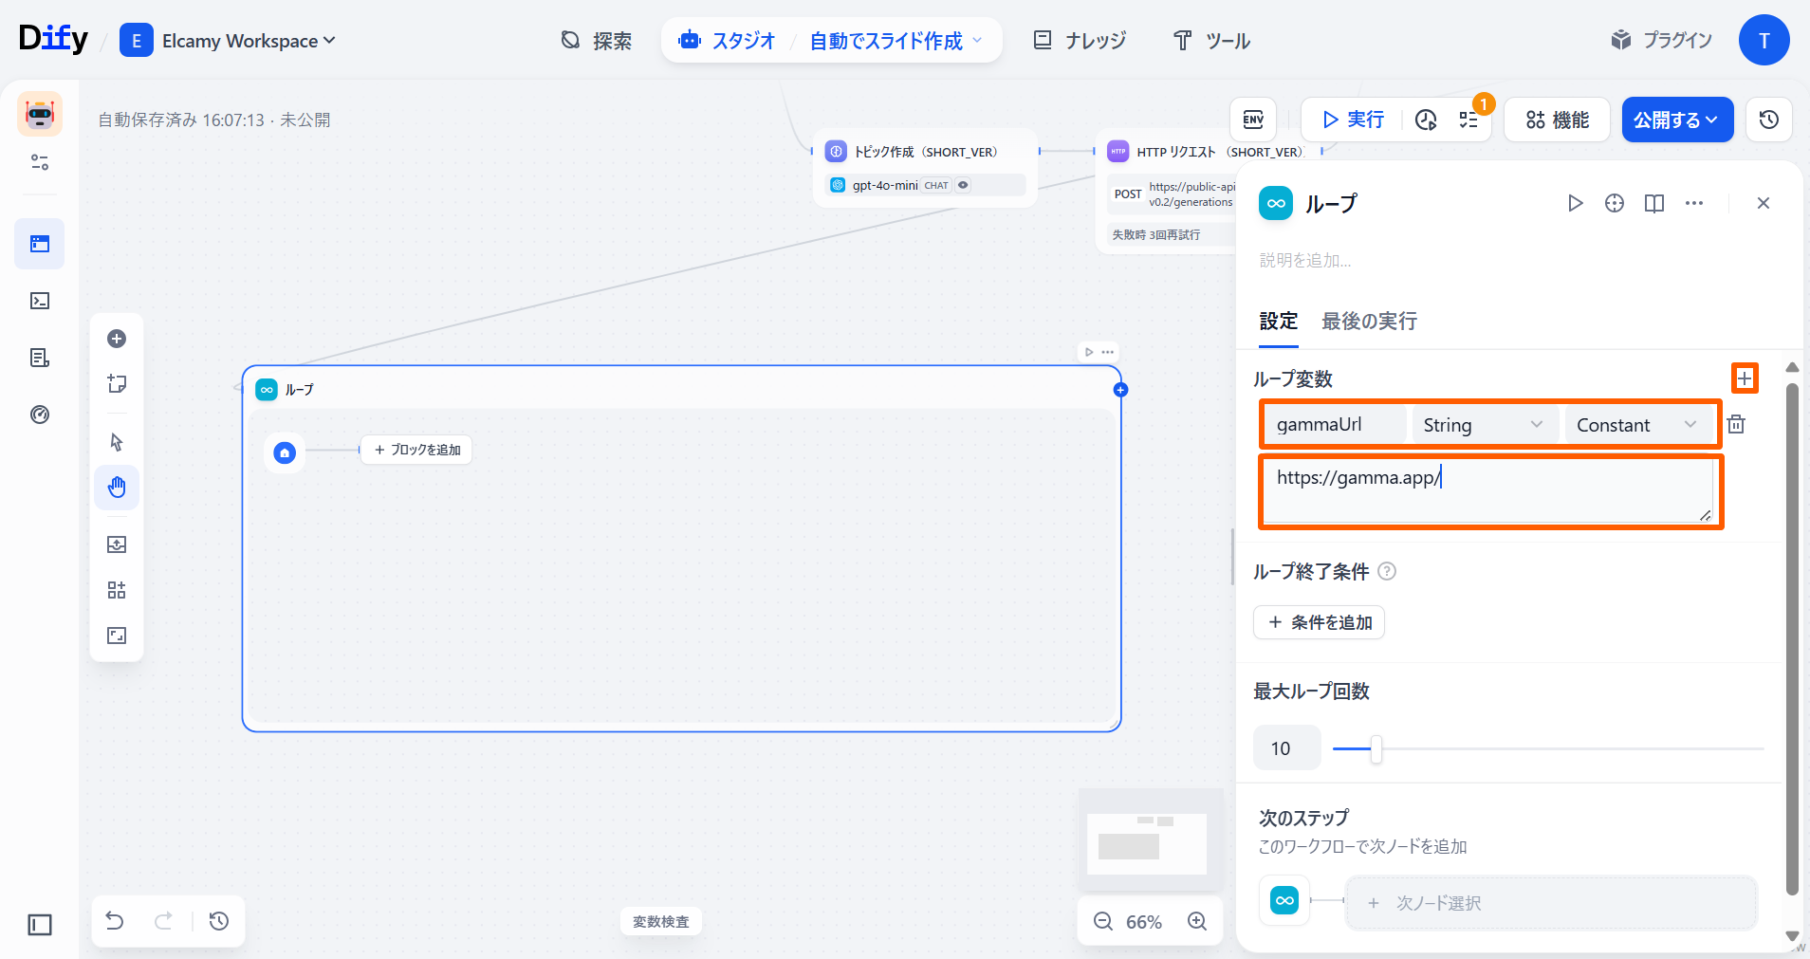
Task: Open the ナレッジ menu item
Action: [x=1080, y=41]
